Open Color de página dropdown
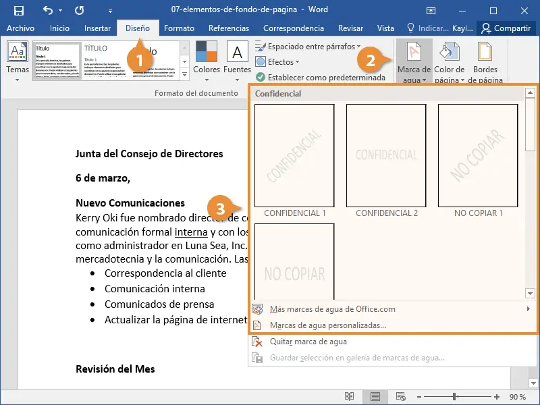540x405 pixels. click(x=450, y=62)
